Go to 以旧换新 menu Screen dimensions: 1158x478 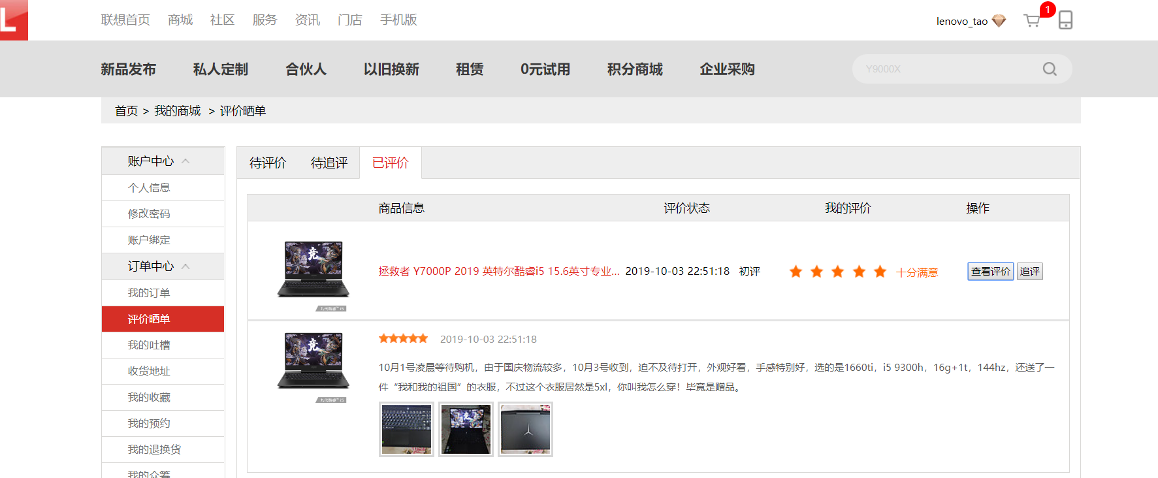[x=391, y=69]
